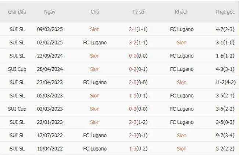Click the "Giải đấu" column header
Screen dimensions: 239x155
[17, 12]
